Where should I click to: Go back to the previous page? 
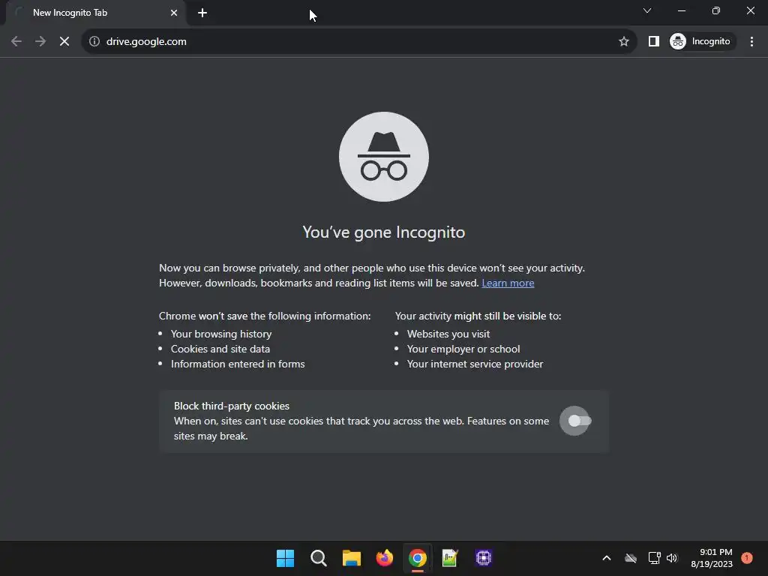pos(16,42)
